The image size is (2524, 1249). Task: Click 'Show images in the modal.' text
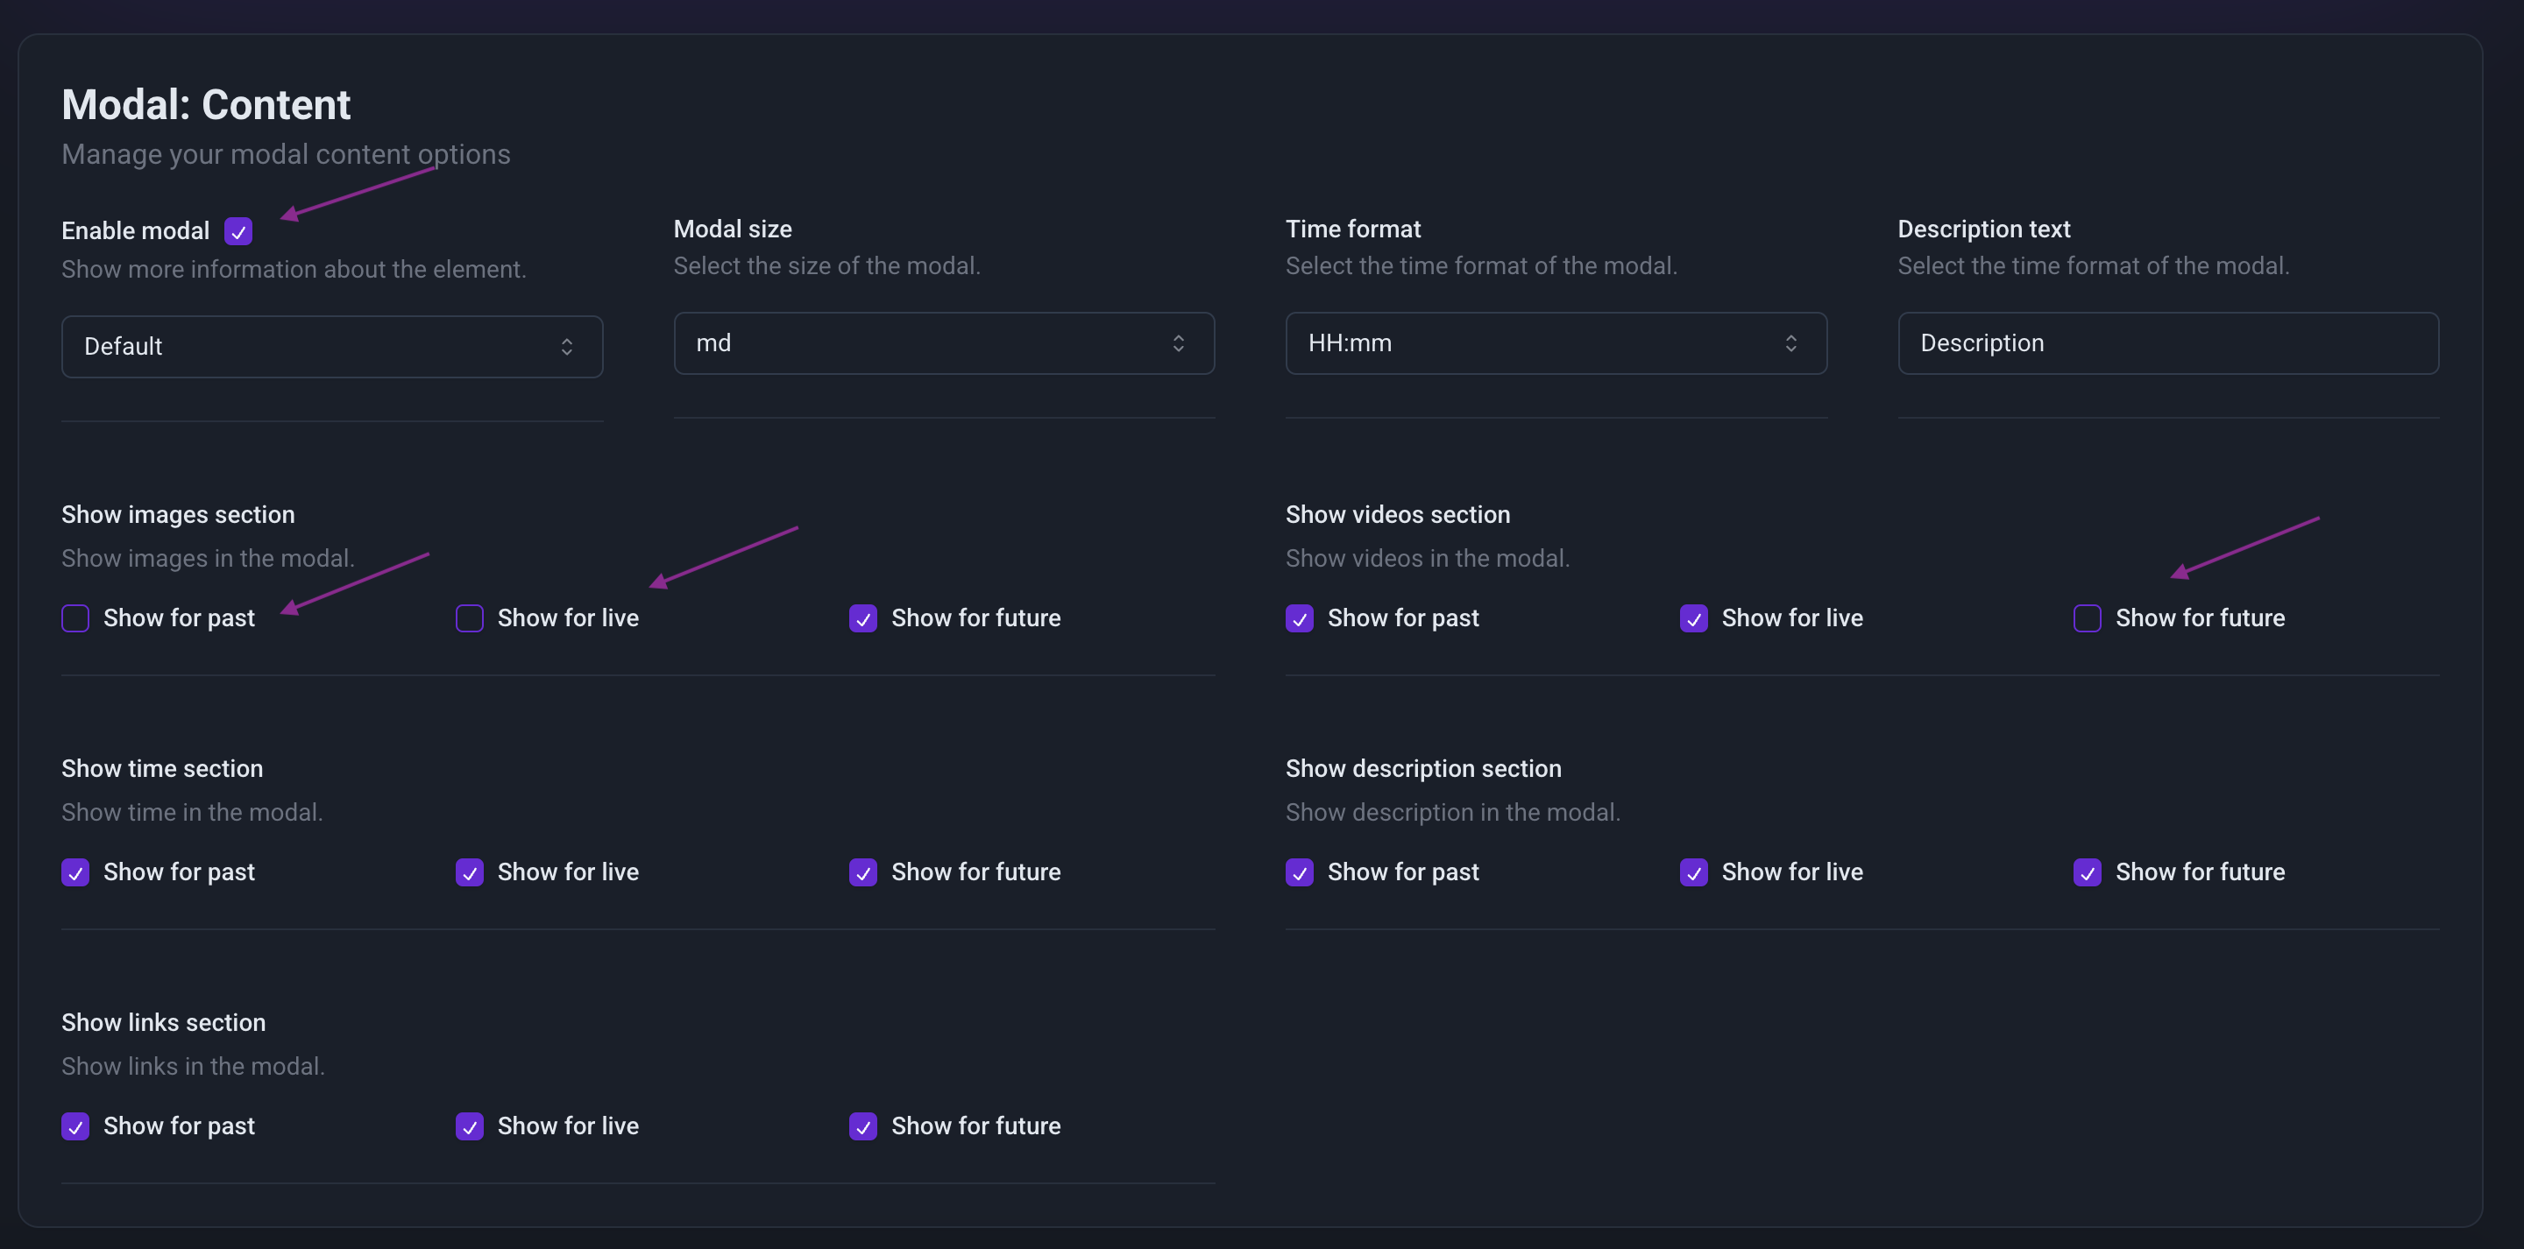tap(208, 559)
